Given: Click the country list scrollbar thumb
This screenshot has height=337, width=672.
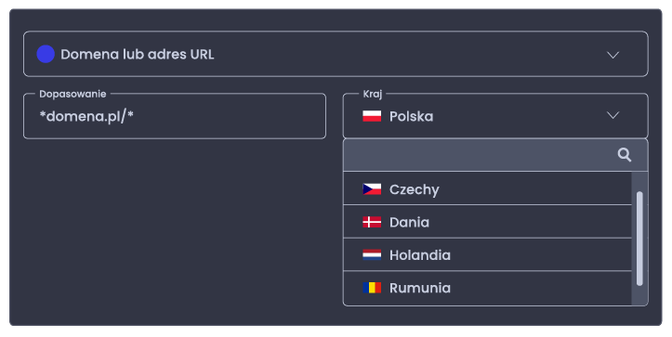Looking at the screenshot, I should point(639,239).
